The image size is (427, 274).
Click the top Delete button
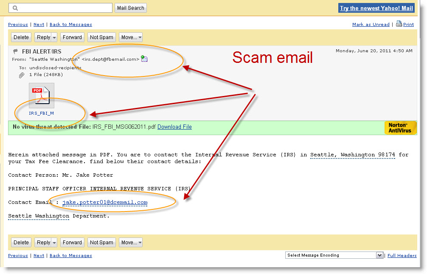tap(21, 37)
